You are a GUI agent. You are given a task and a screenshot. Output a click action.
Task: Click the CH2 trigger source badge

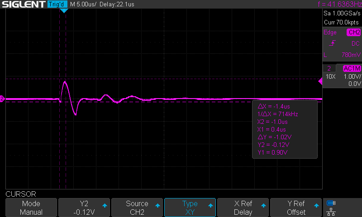click(354, 32)
